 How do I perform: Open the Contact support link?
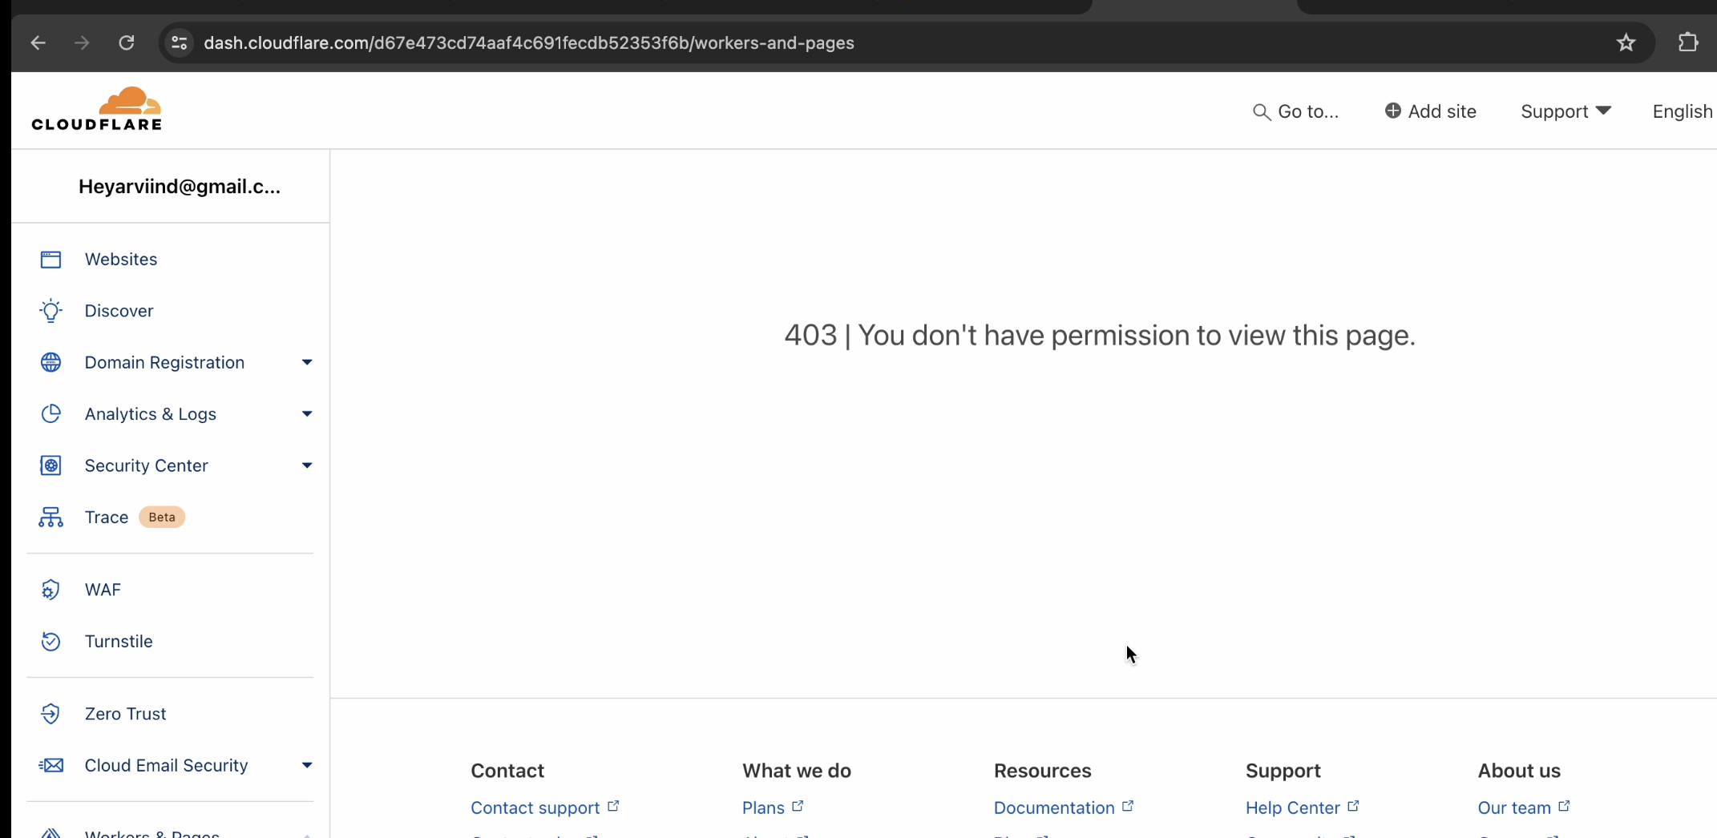click(x=534, y=808)
